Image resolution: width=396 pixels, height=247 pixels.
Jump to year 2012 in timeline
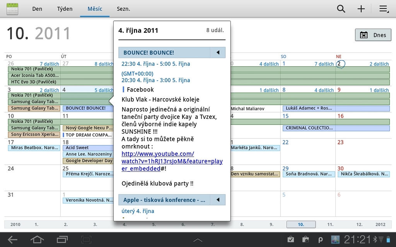380,224
